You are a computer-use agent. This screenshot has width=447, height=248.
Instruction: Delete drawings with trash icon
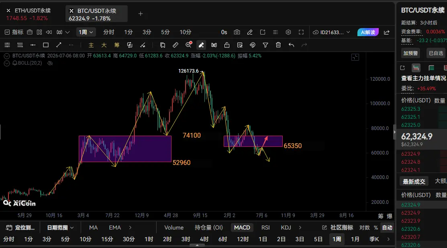click(278, 45)
